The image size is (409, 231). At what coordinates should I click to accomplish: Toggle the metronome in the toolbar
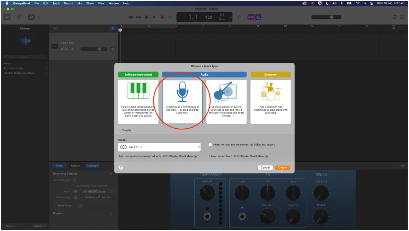(258, 17)
